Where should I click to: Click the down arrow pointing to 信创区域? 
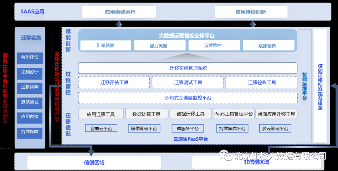tap(91, 152)
